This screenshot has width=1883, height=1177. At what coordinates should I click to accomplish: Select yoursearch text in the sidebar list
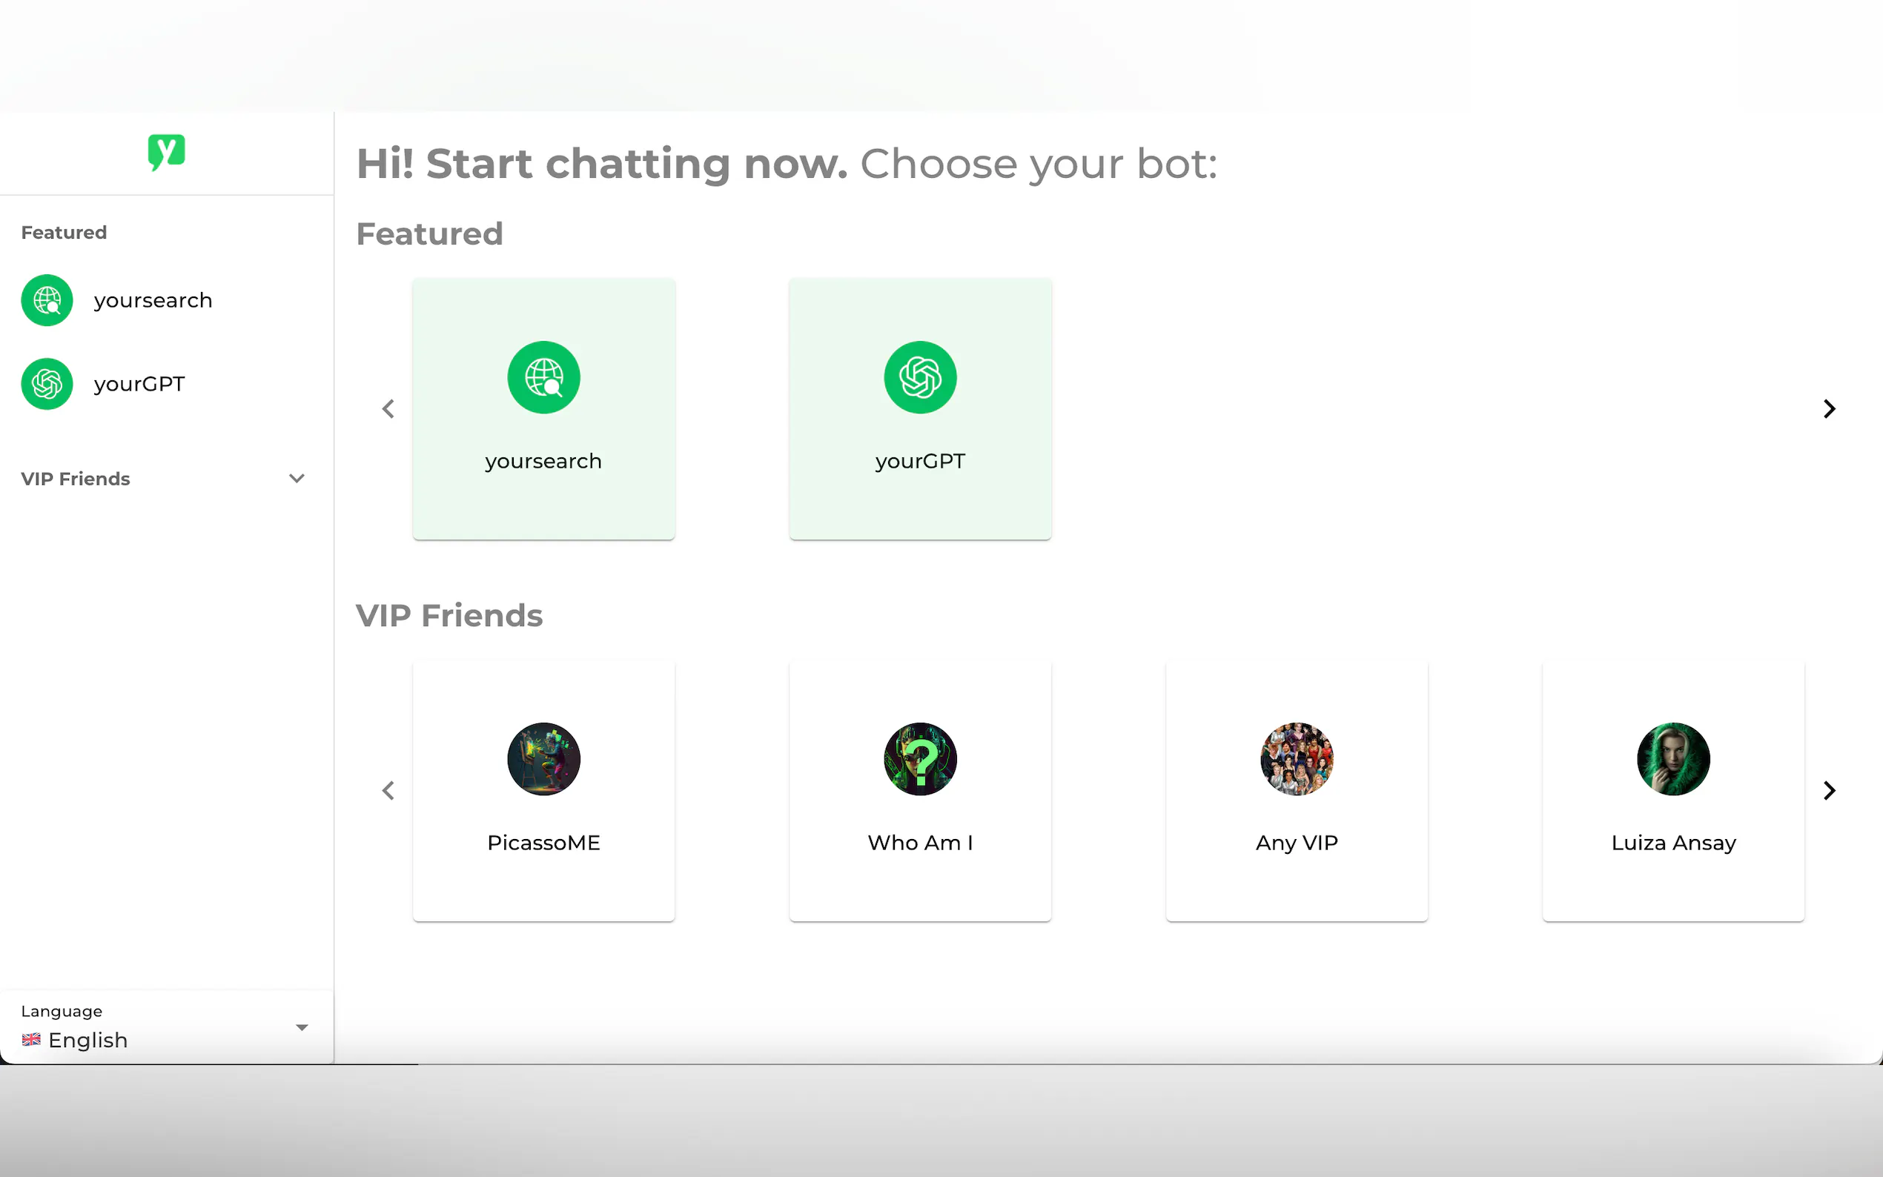(x=153, y=300)
